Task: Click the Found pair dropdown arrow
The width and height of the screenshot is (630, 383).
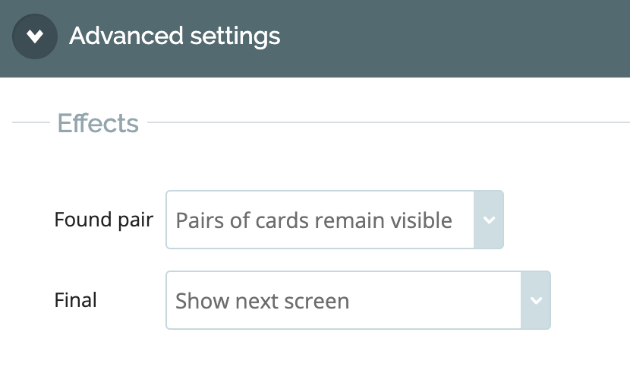Action: (x=489, y=220)
